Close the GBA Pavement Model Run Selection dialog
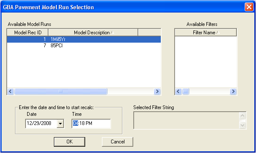The width and height of the screenshot is (256, 153). pos(249,7)
